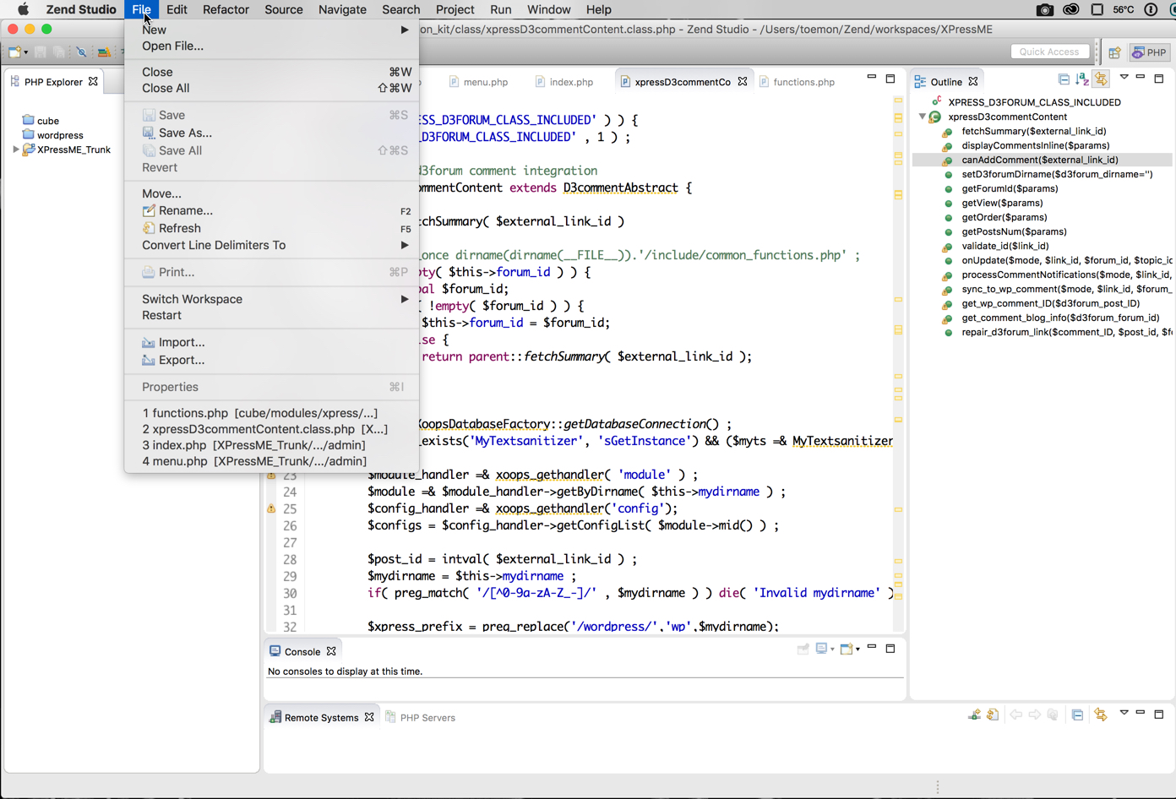
Task: Close the xpressD3commentCo editor tab
Action: pyautogui.click(x=742, y=82)
